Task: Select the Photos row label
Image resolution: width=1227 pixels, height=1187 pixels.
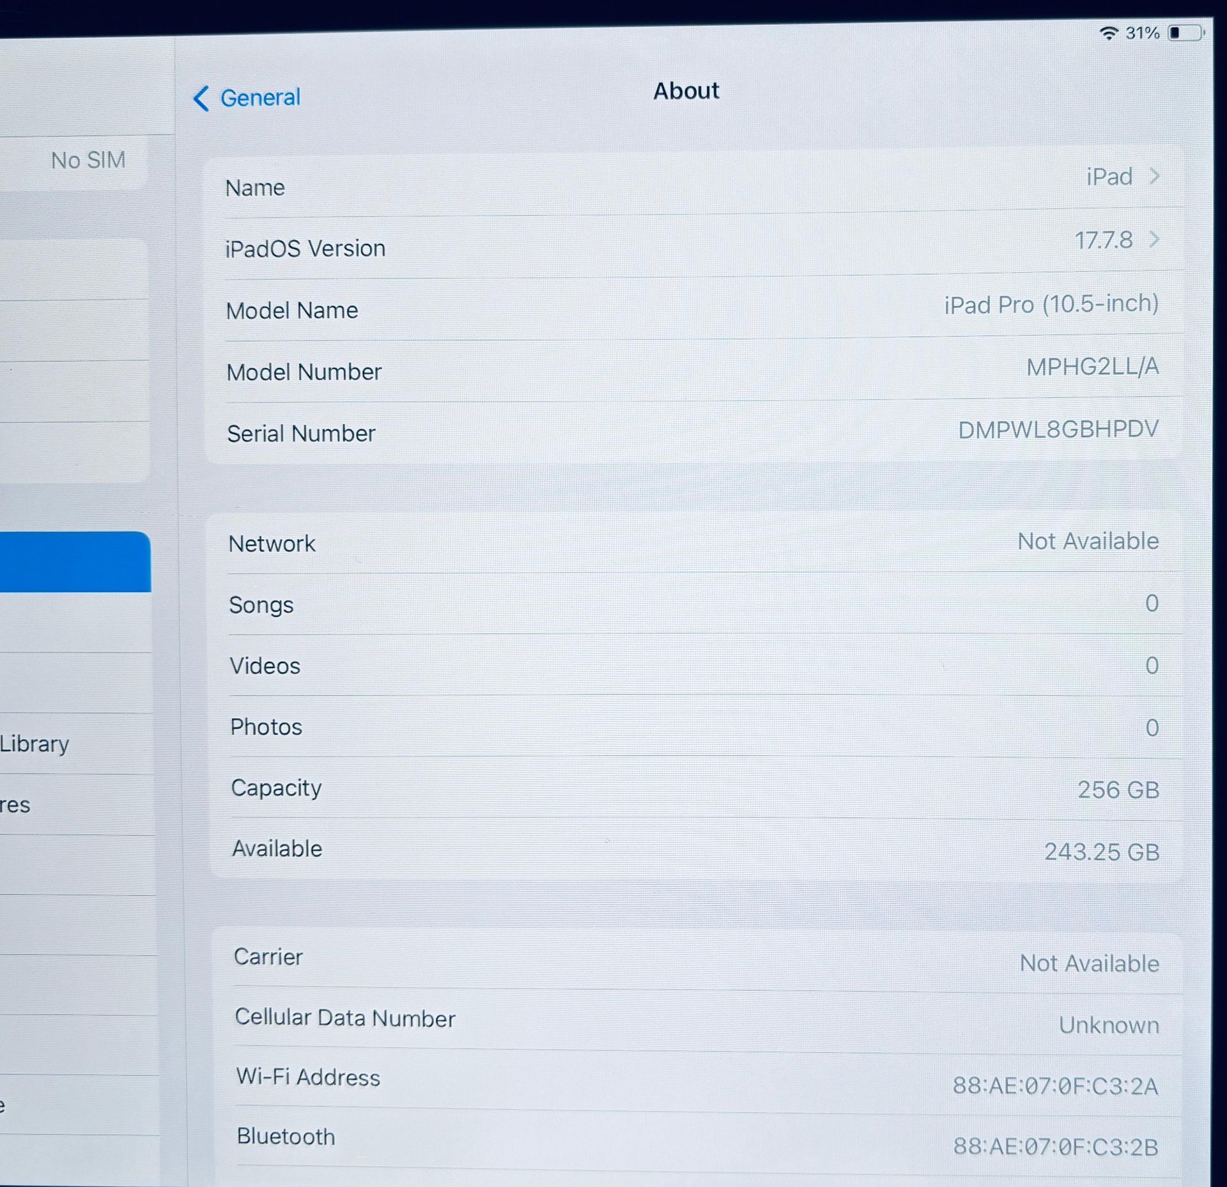Action: [x=266, y=727]
